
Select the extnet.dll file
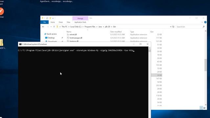pos(73,34)
